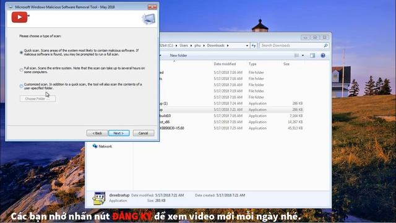The height and width of the screenshot is (223, 396).
Task: Close the Malicious Software Removal Tool window
Action: point(152,7)
